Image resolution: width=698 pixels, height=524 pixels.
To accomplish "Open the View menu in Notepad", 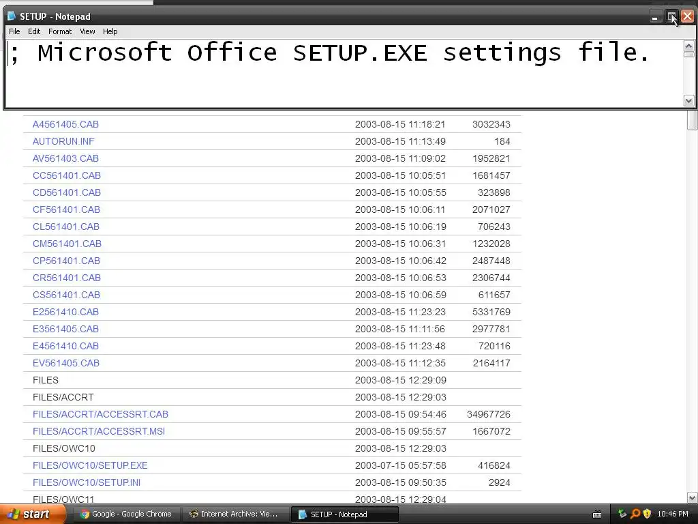I will point(87,31).
